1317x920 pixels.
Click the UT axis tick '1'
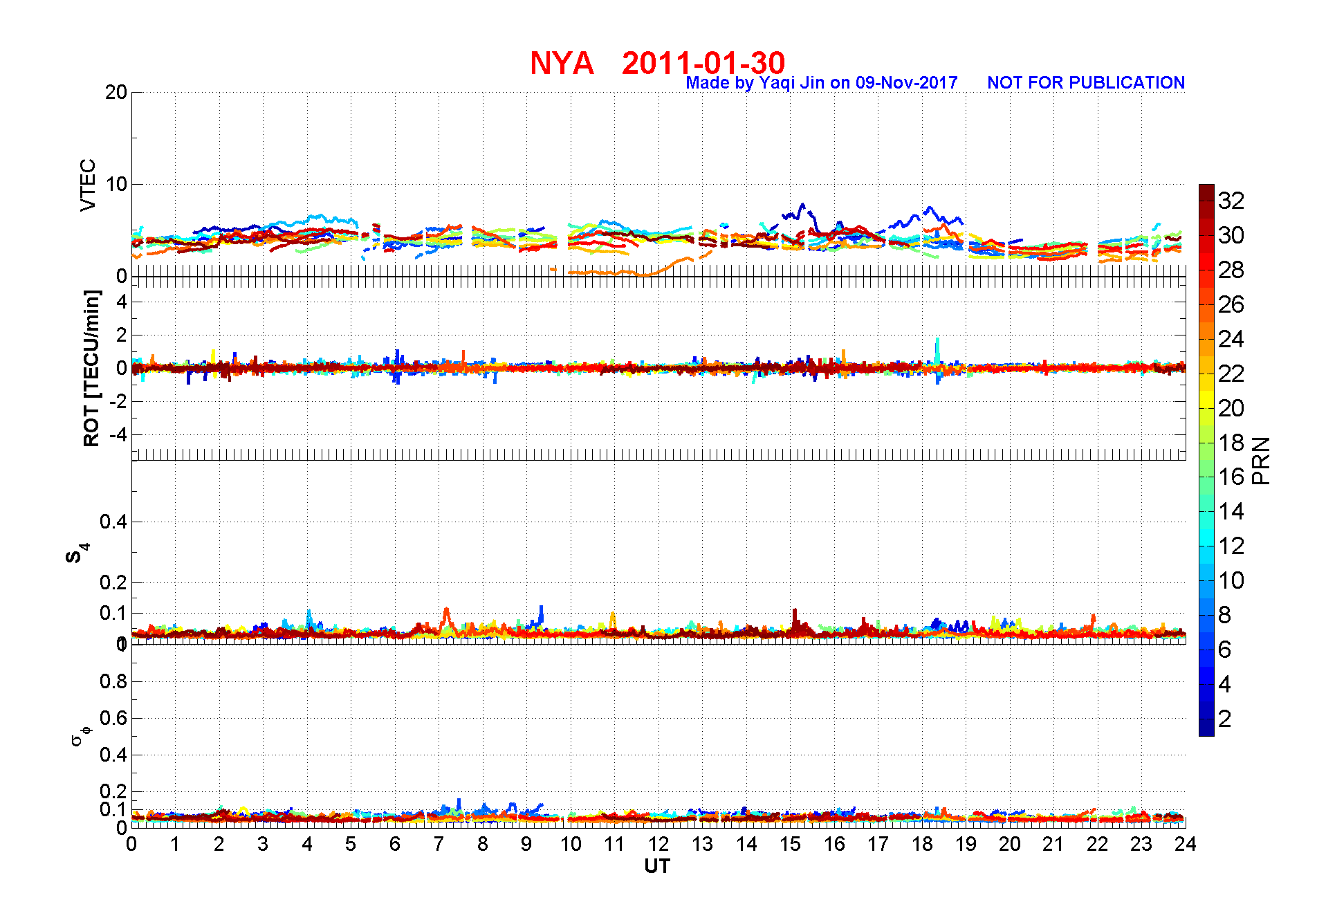point(175,844)
